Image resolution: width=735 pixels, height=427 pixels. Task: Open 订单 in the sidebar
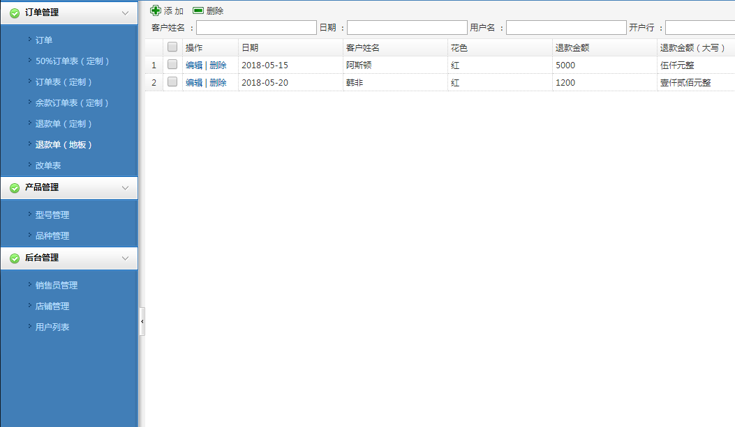coord(44,40)
